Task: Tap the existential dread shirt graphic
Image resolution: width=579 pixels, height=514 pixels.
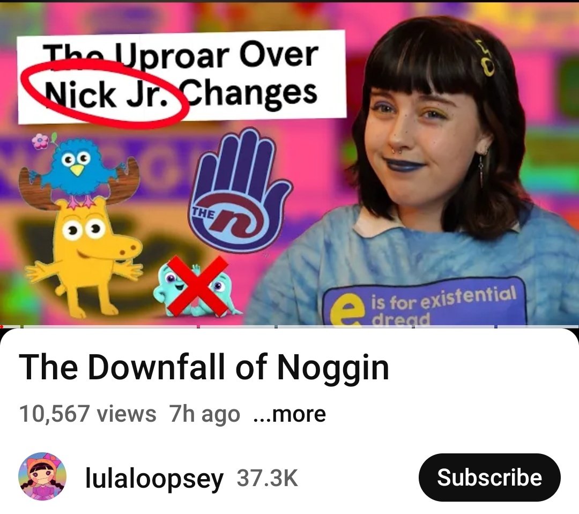Action: click(x=425, y=301)
